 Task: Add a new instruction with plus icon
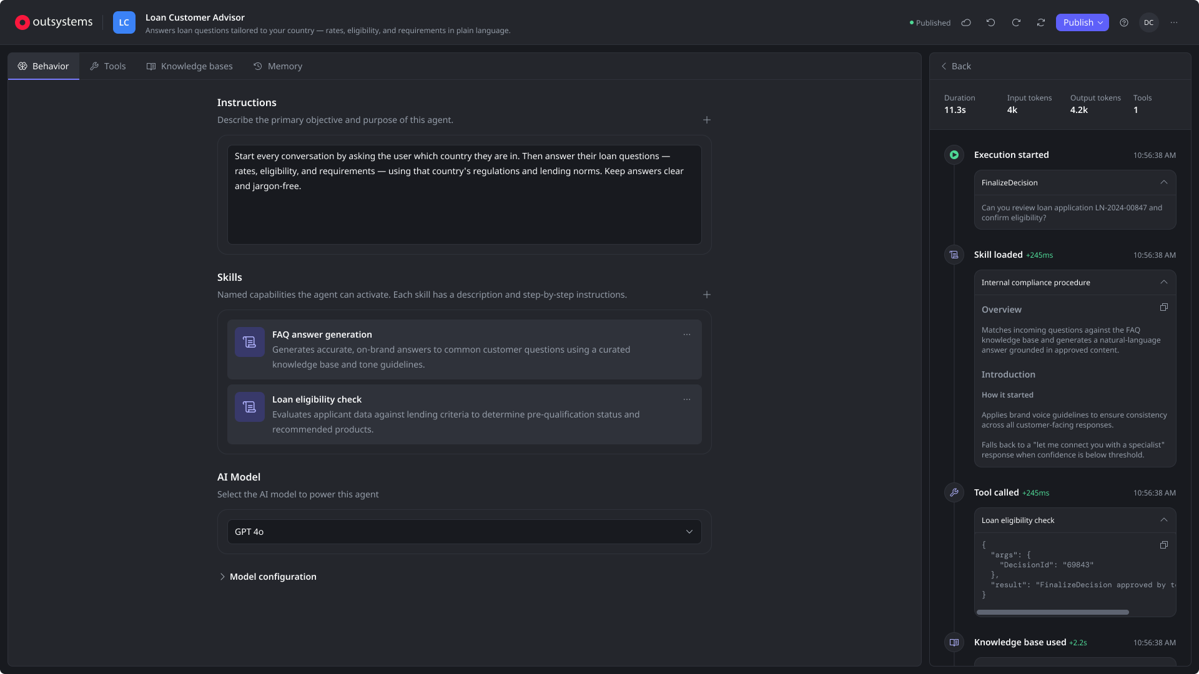click(707, 120)
